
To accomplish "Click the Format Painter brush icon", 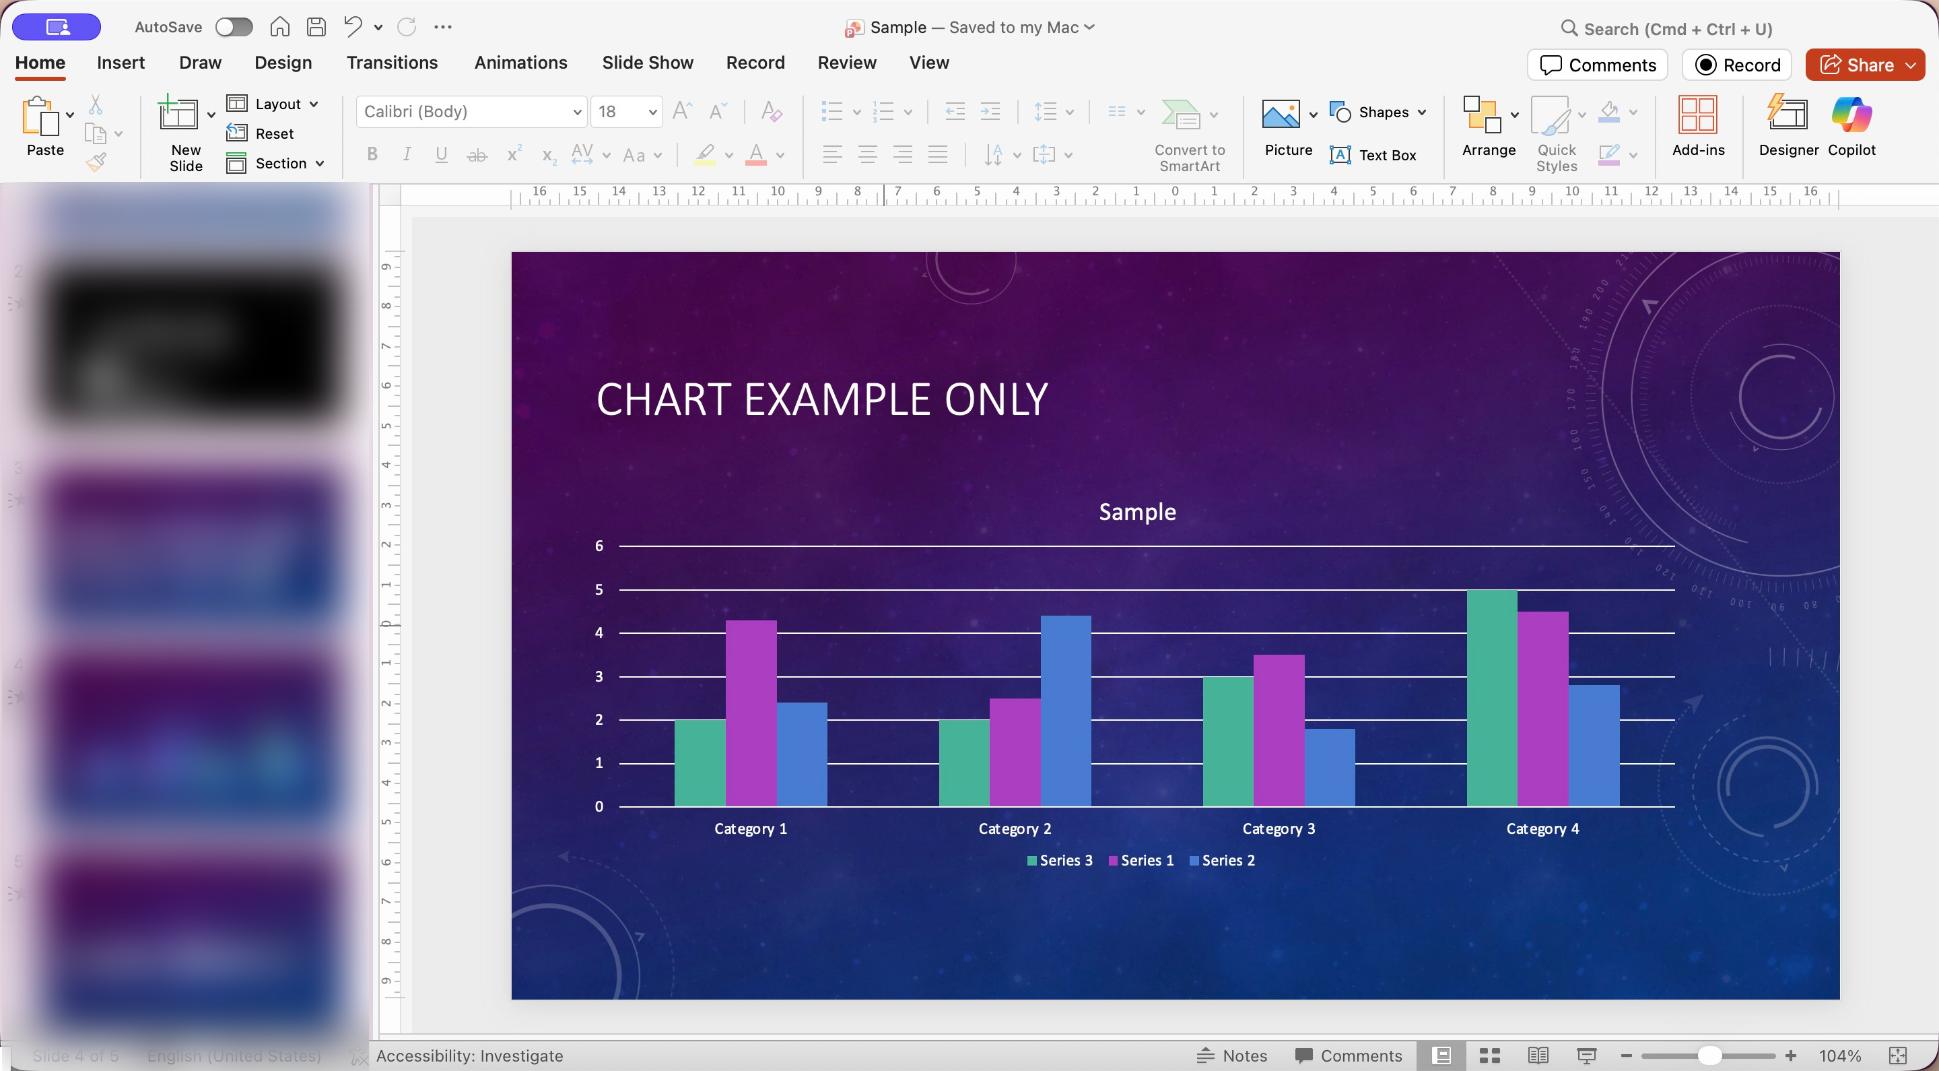I will coord(96,161).
